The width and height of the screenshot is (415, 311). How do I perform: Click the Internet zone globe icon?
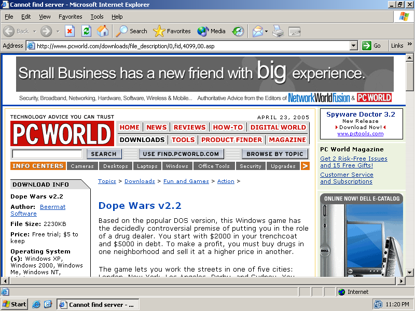pos(342,292)
